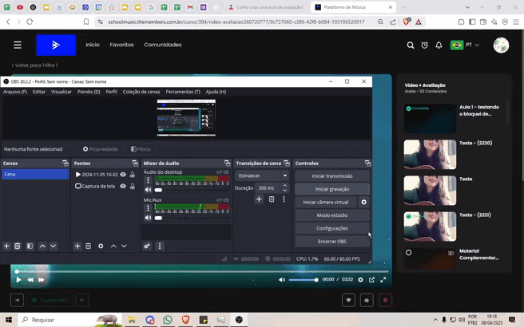524x327 pixels.
Task: Open the video player settings gear
Action: tap(360, 280)
